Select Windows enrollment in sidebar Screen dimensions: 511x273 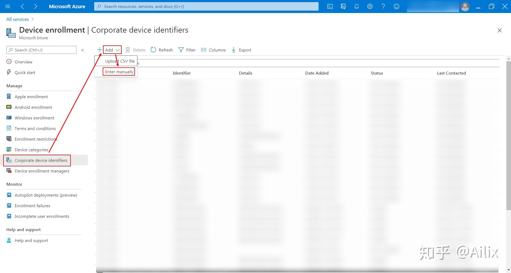pos(34,118)
